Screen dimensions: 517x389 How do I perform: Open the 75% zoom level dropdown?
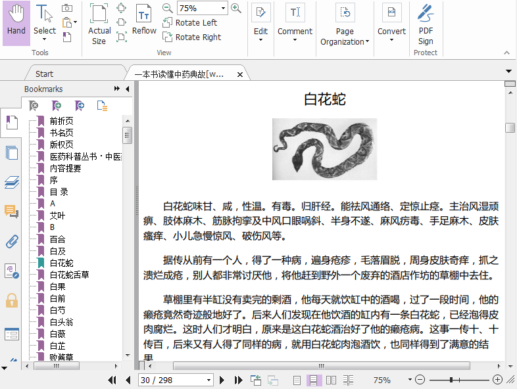point(224,9)
